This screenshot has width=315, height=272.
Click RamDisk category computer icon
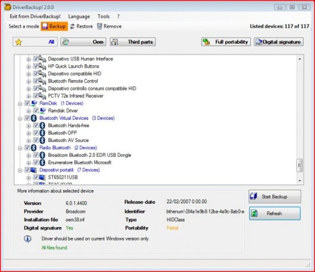(34, 103)
